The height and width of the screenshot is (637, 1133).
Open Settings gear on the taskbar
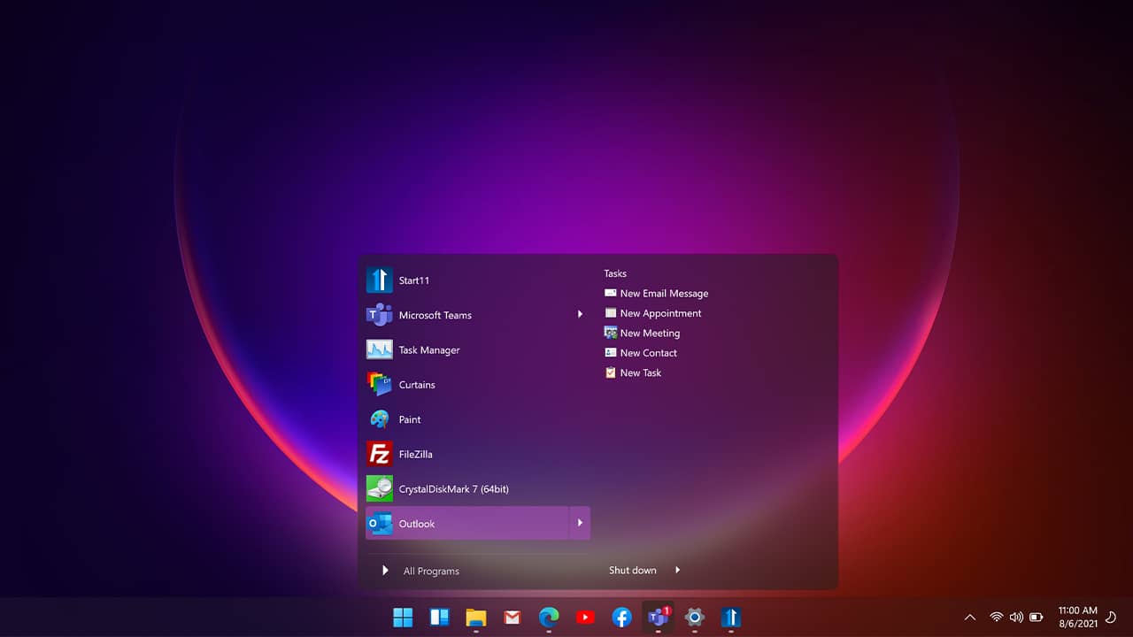(x=695, y=618)
